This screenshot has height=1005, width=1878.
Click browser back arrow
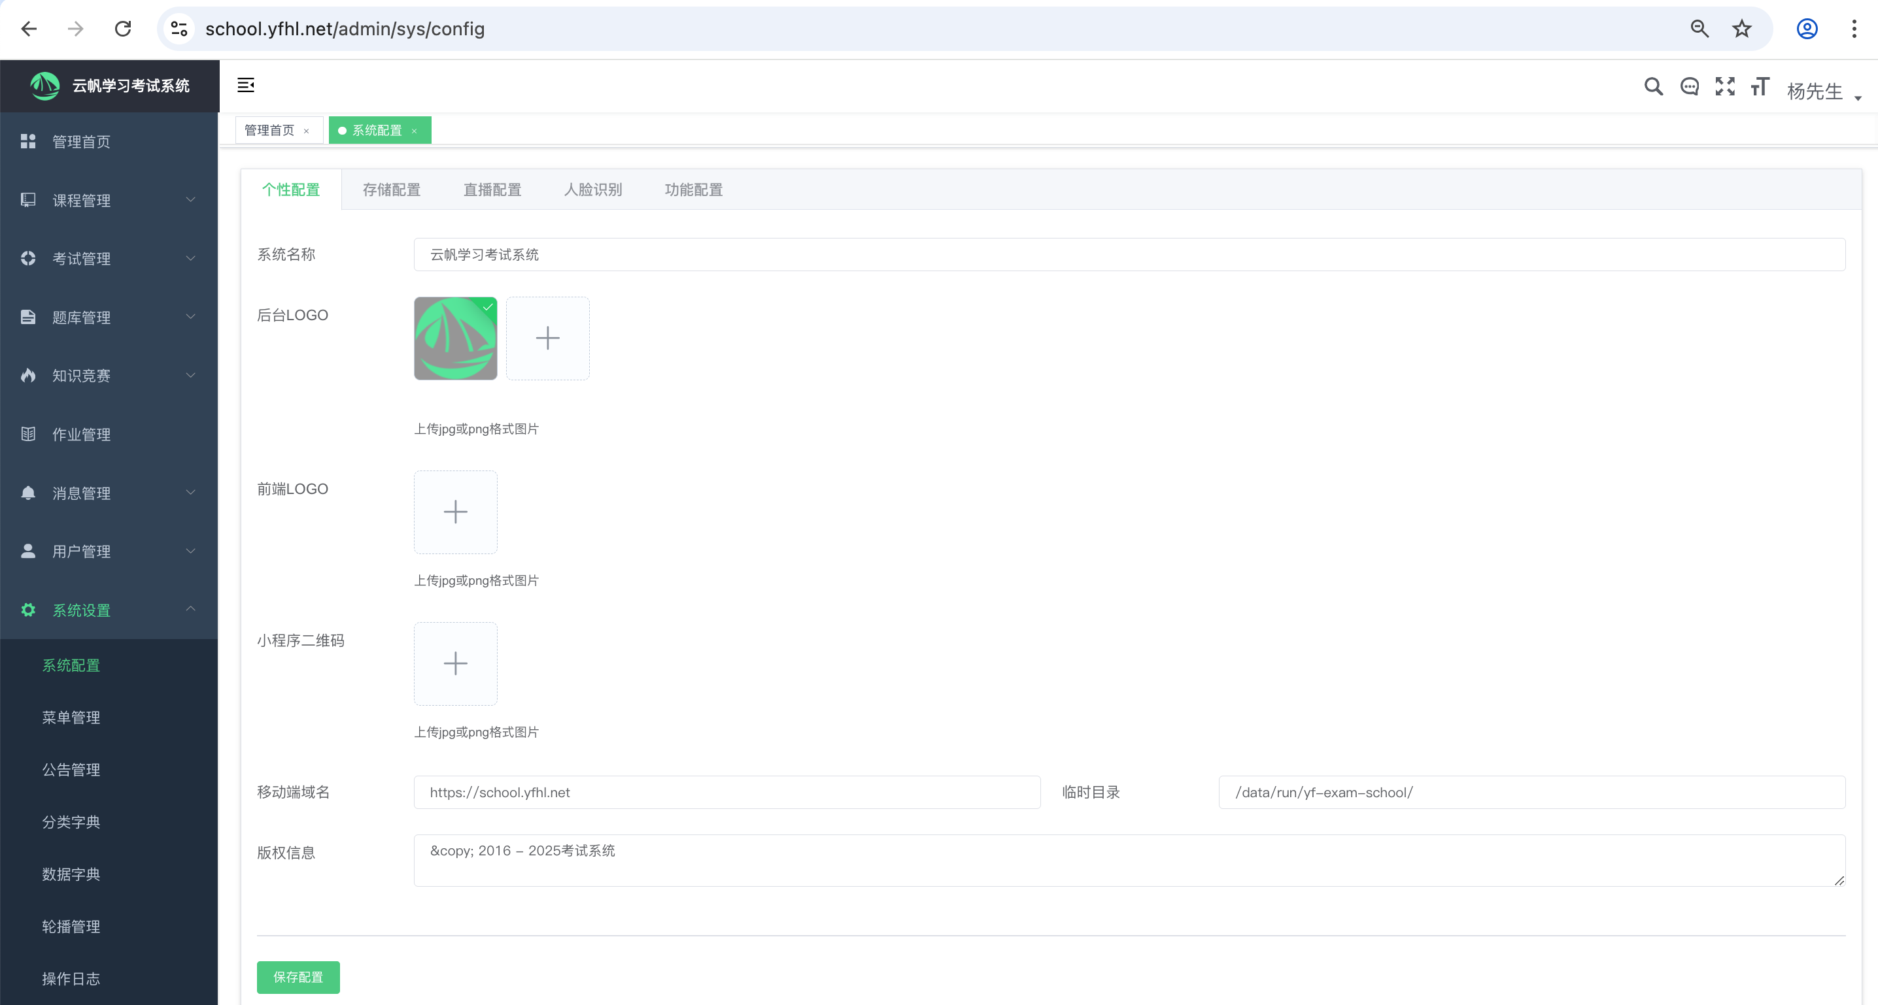click(x=28, y=28)
